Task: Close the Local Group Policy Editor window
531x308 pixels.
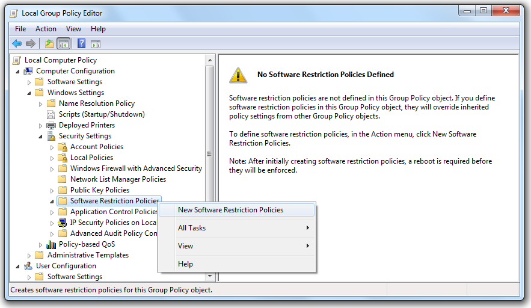Action: click(506, 11)
